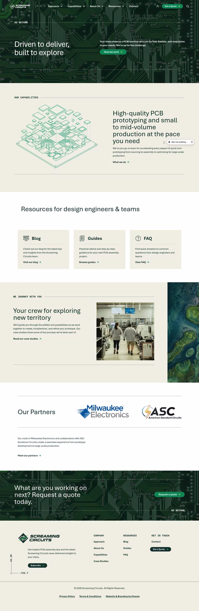Click the Blog card heading
The image size is (199, 611).
point(36,238)
